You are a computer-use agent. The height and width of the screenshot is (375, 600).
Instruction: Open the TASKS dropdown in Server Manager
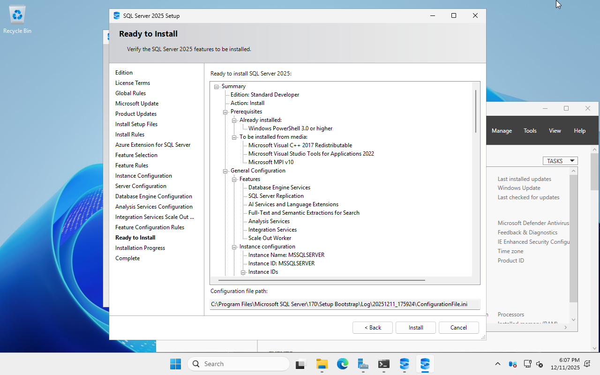coord(560,161)
